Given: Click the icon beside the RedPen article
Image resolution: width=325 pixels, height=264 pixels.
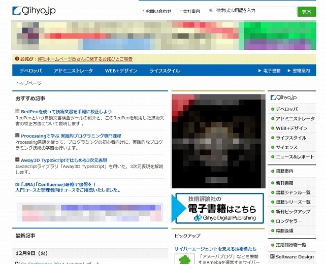Looking at the screenshot, I should coord(18,111).
